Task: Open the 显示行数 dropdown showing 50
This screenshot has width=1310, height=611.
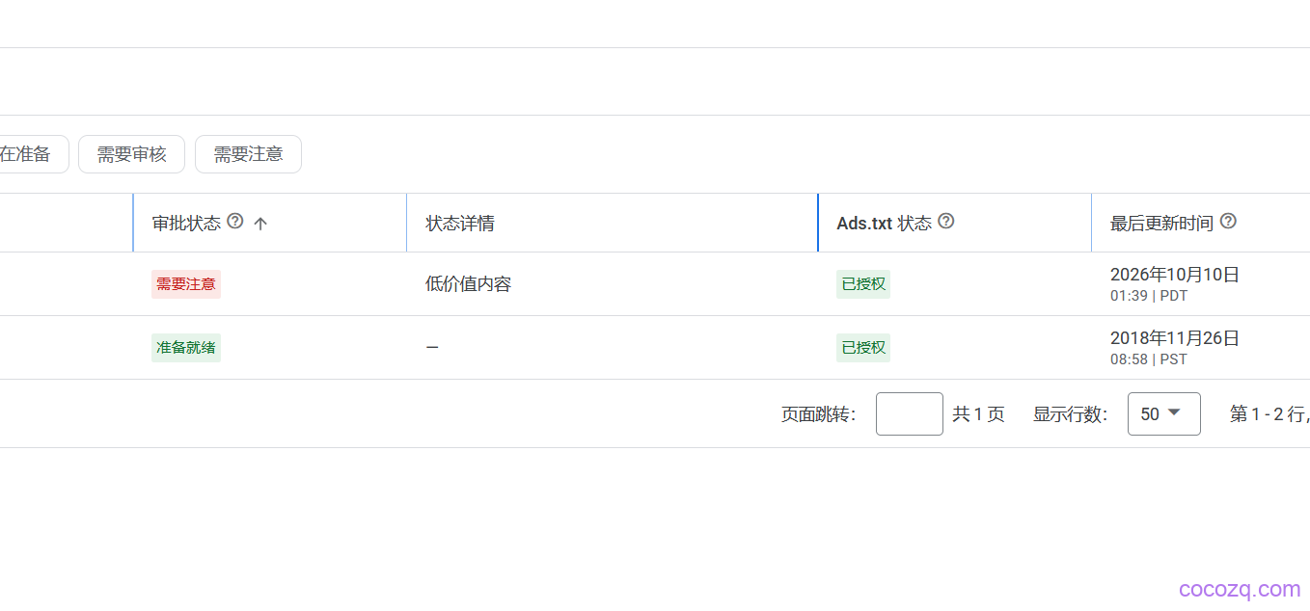Action: click(1164, 413)
